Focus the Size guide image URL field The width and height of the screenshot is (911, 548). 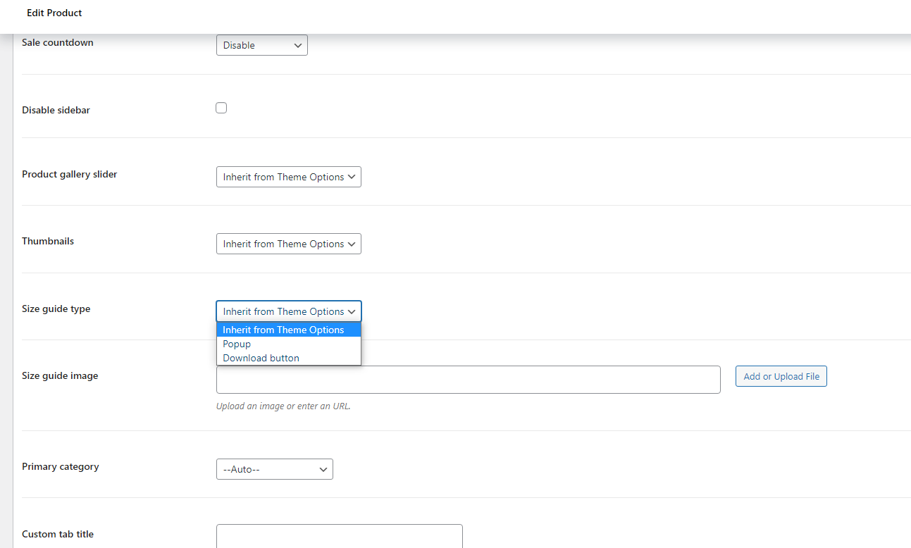pos(468,380)
